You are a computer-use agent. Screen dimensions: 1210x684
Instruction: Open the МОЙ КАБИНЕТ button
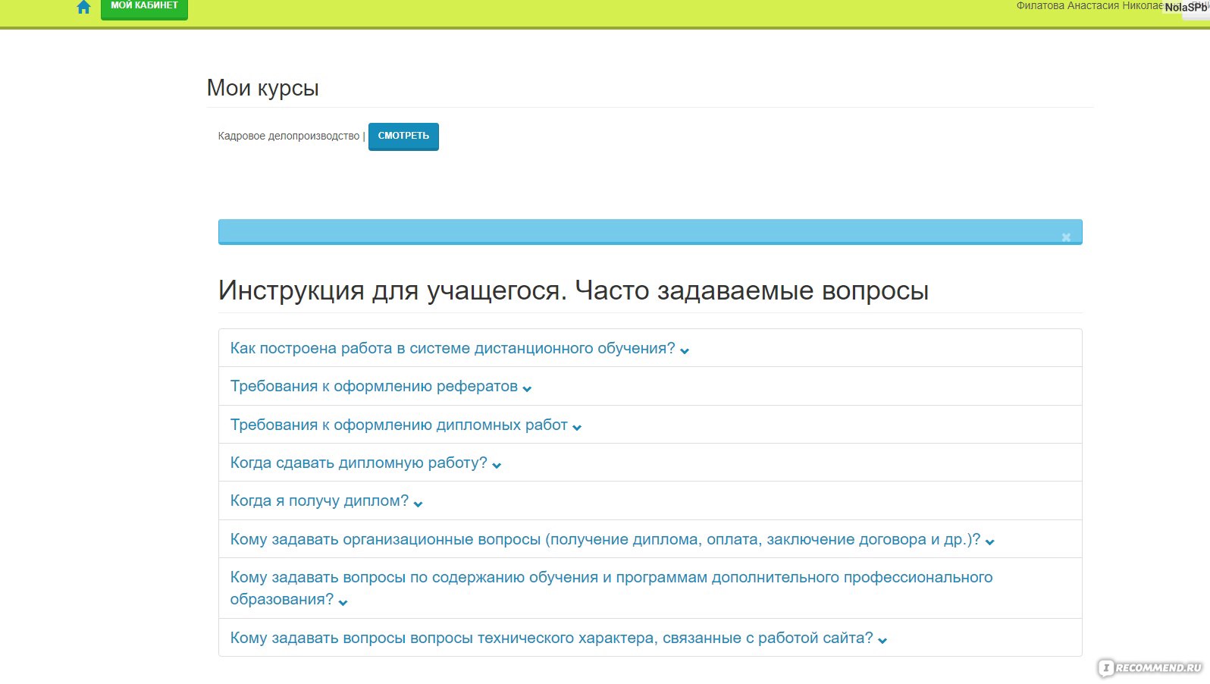[x=144, y=8]
